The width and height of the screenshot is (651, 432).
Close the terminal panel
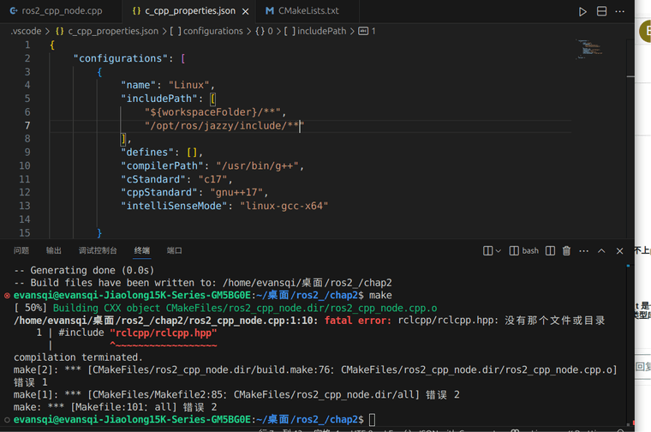[619, 251]
